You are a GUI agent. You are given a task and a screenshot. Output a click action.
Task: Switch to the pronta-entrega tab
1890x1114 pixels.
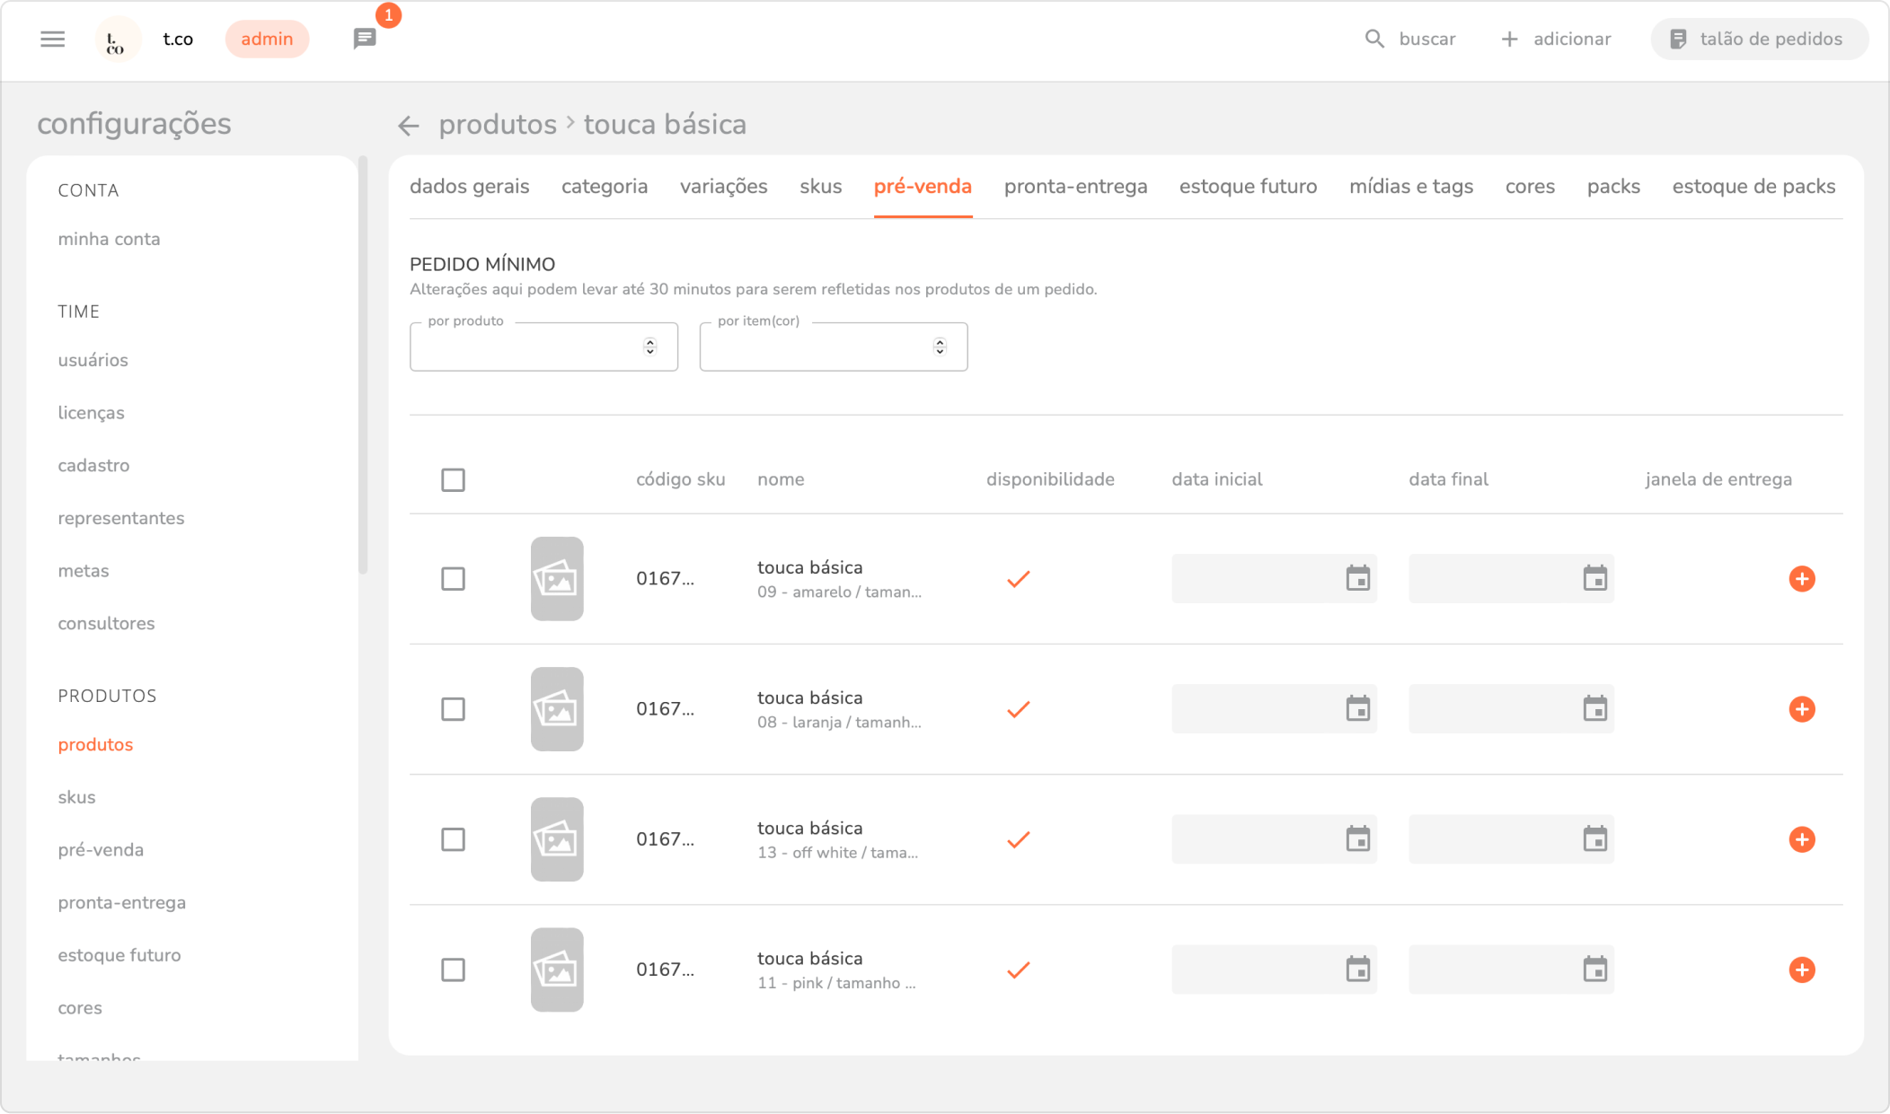[x=1075, y=187]
